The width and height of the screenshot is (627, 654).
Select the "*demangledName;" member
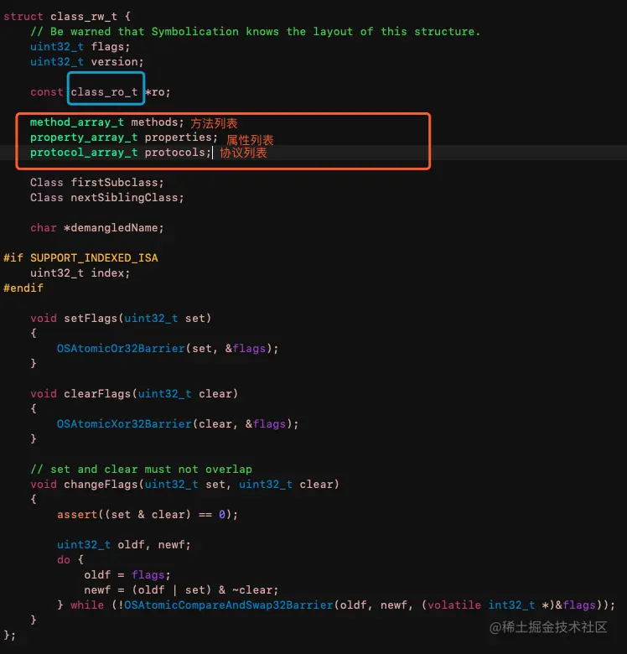pyautogui.click(x=114, y=228)
